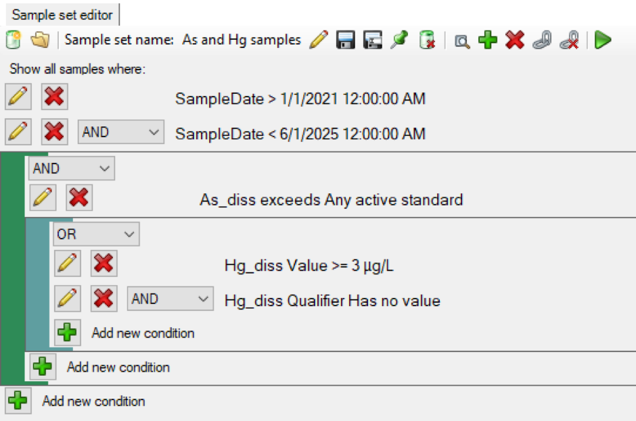Click the Save As icon

point(373,40)
